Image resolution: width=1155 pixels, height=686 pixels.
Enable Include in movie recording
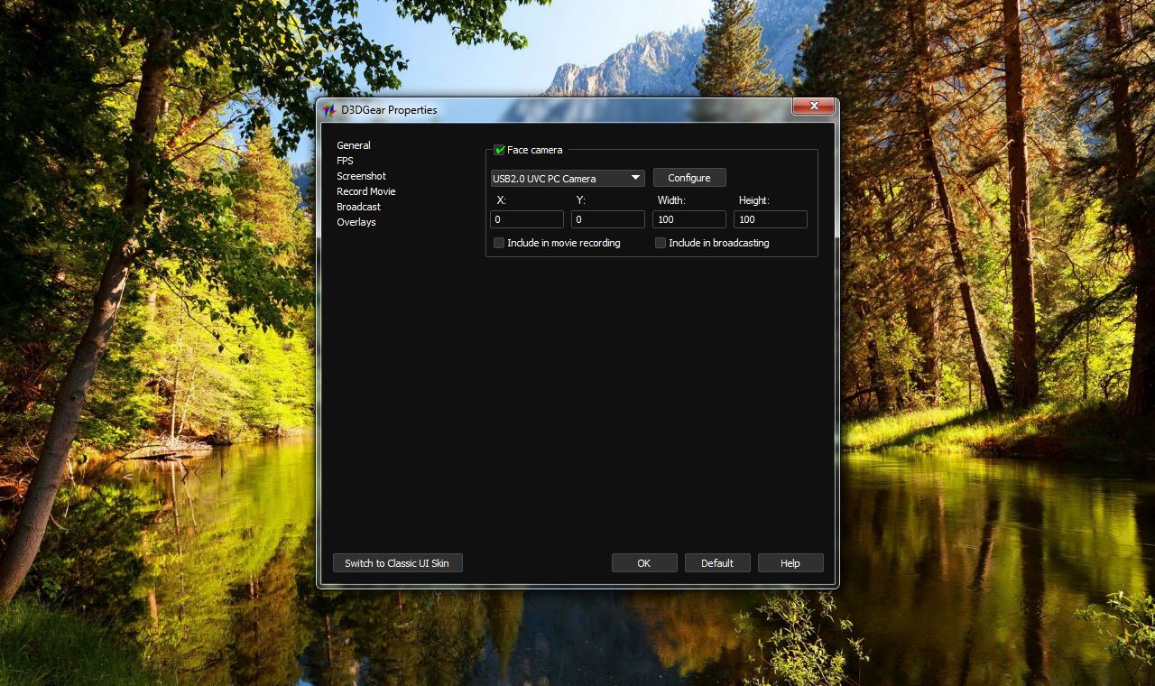[499, 243]
